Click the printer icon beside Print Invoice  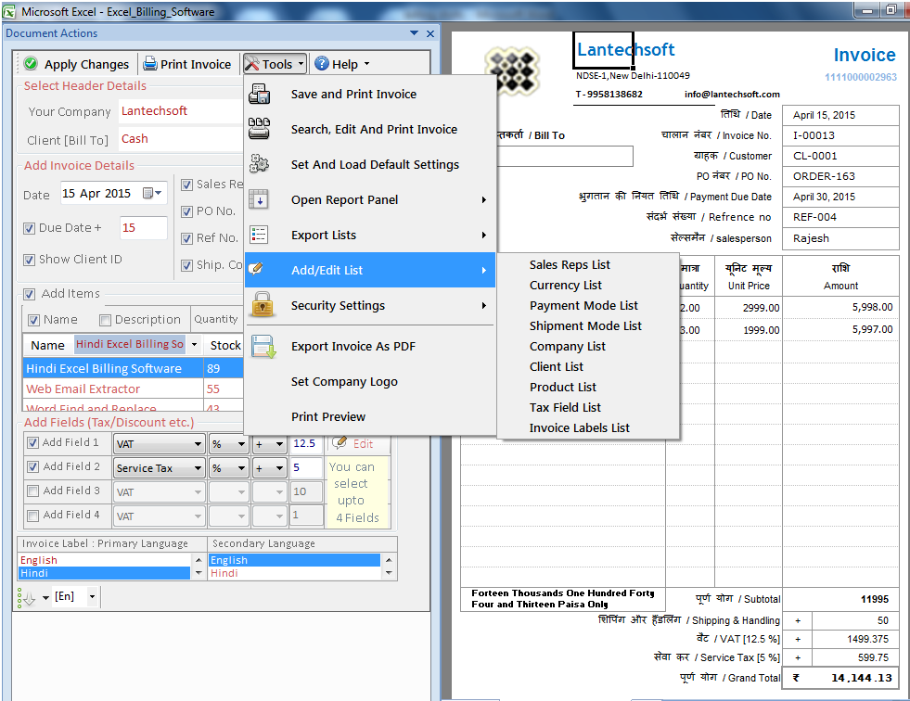[150, 63]
